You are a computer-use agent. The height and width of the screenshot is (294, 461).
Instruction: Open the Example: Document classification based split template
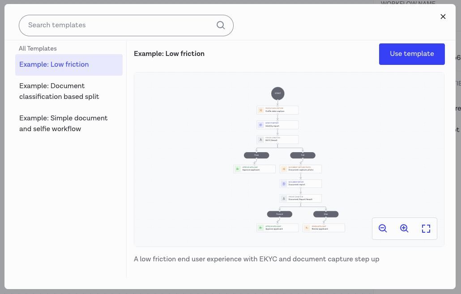(x=58, y=91)
